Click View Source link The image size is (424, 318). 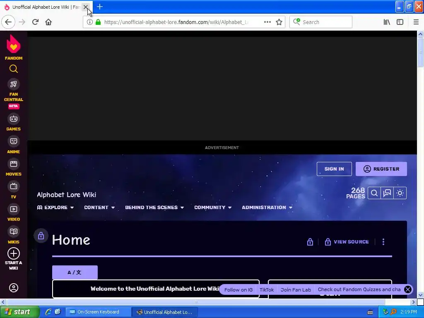(x=351, y=242)
